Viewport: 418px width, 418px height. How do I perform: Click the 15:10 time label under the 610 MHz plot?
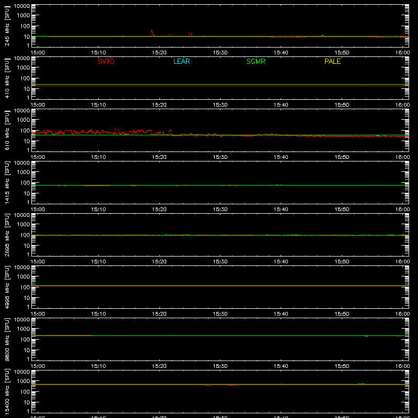click(98, 157)
